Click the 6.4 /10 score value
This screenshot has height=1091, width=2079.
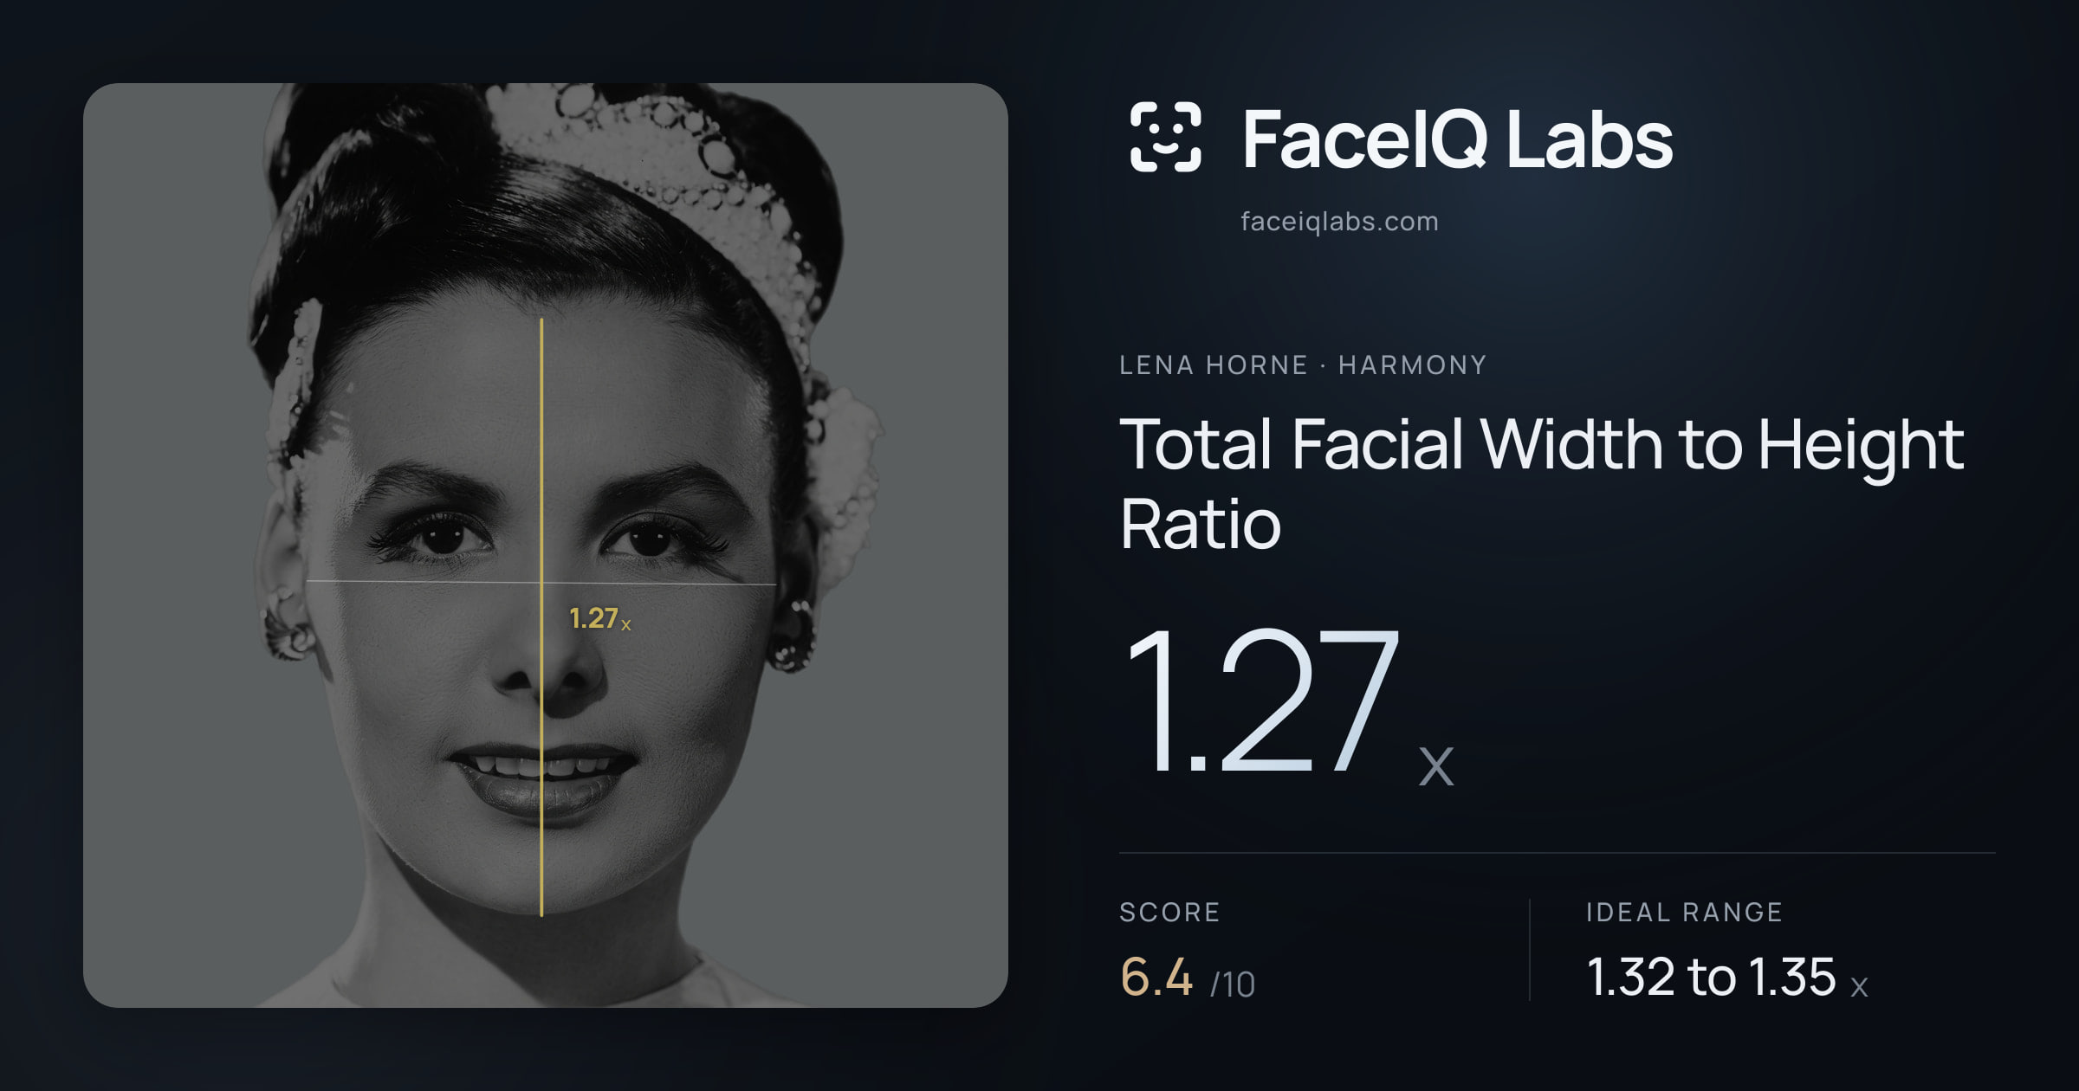click(x=1188, y=978)
